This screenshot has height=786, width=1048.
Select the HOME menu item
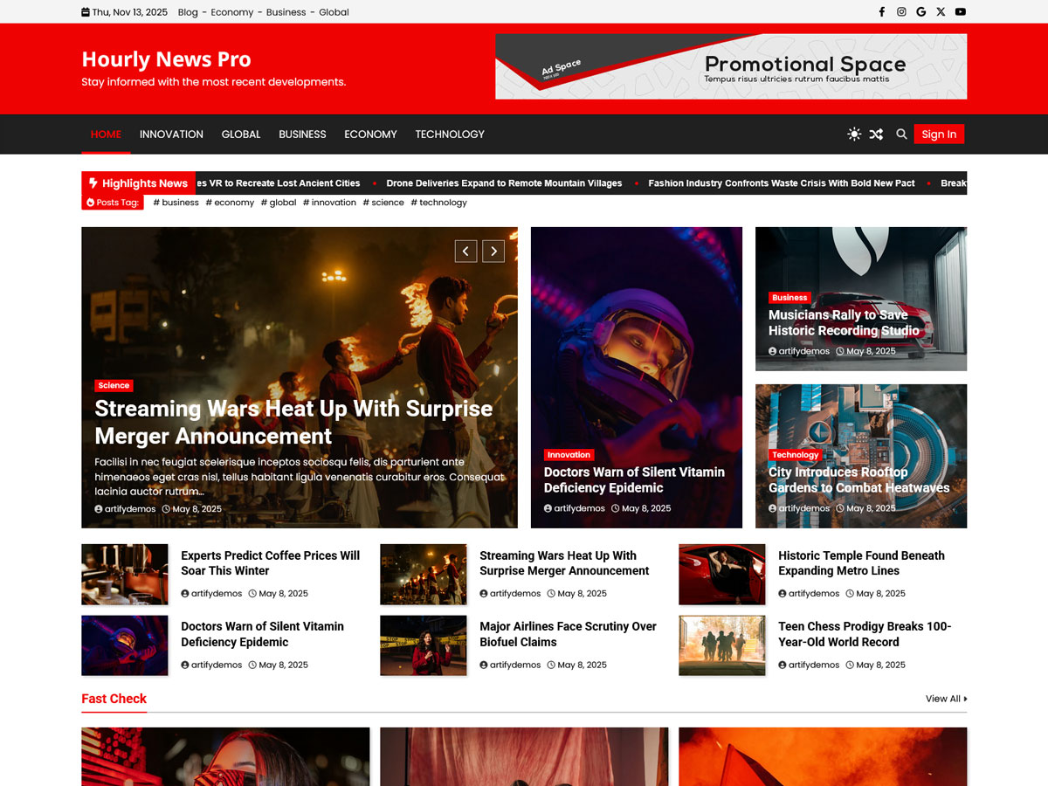tap(107, 134)
